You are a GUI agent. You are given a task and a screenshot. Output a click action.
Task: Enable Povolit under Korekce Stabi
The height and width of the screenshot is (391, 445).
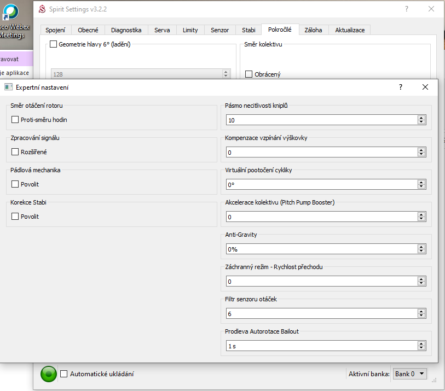coord(15,217)
